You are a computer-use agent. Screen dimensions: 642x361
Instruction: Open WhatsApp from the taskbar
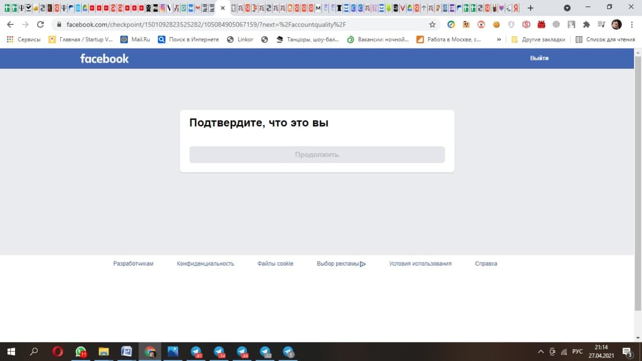click(81, 351)
